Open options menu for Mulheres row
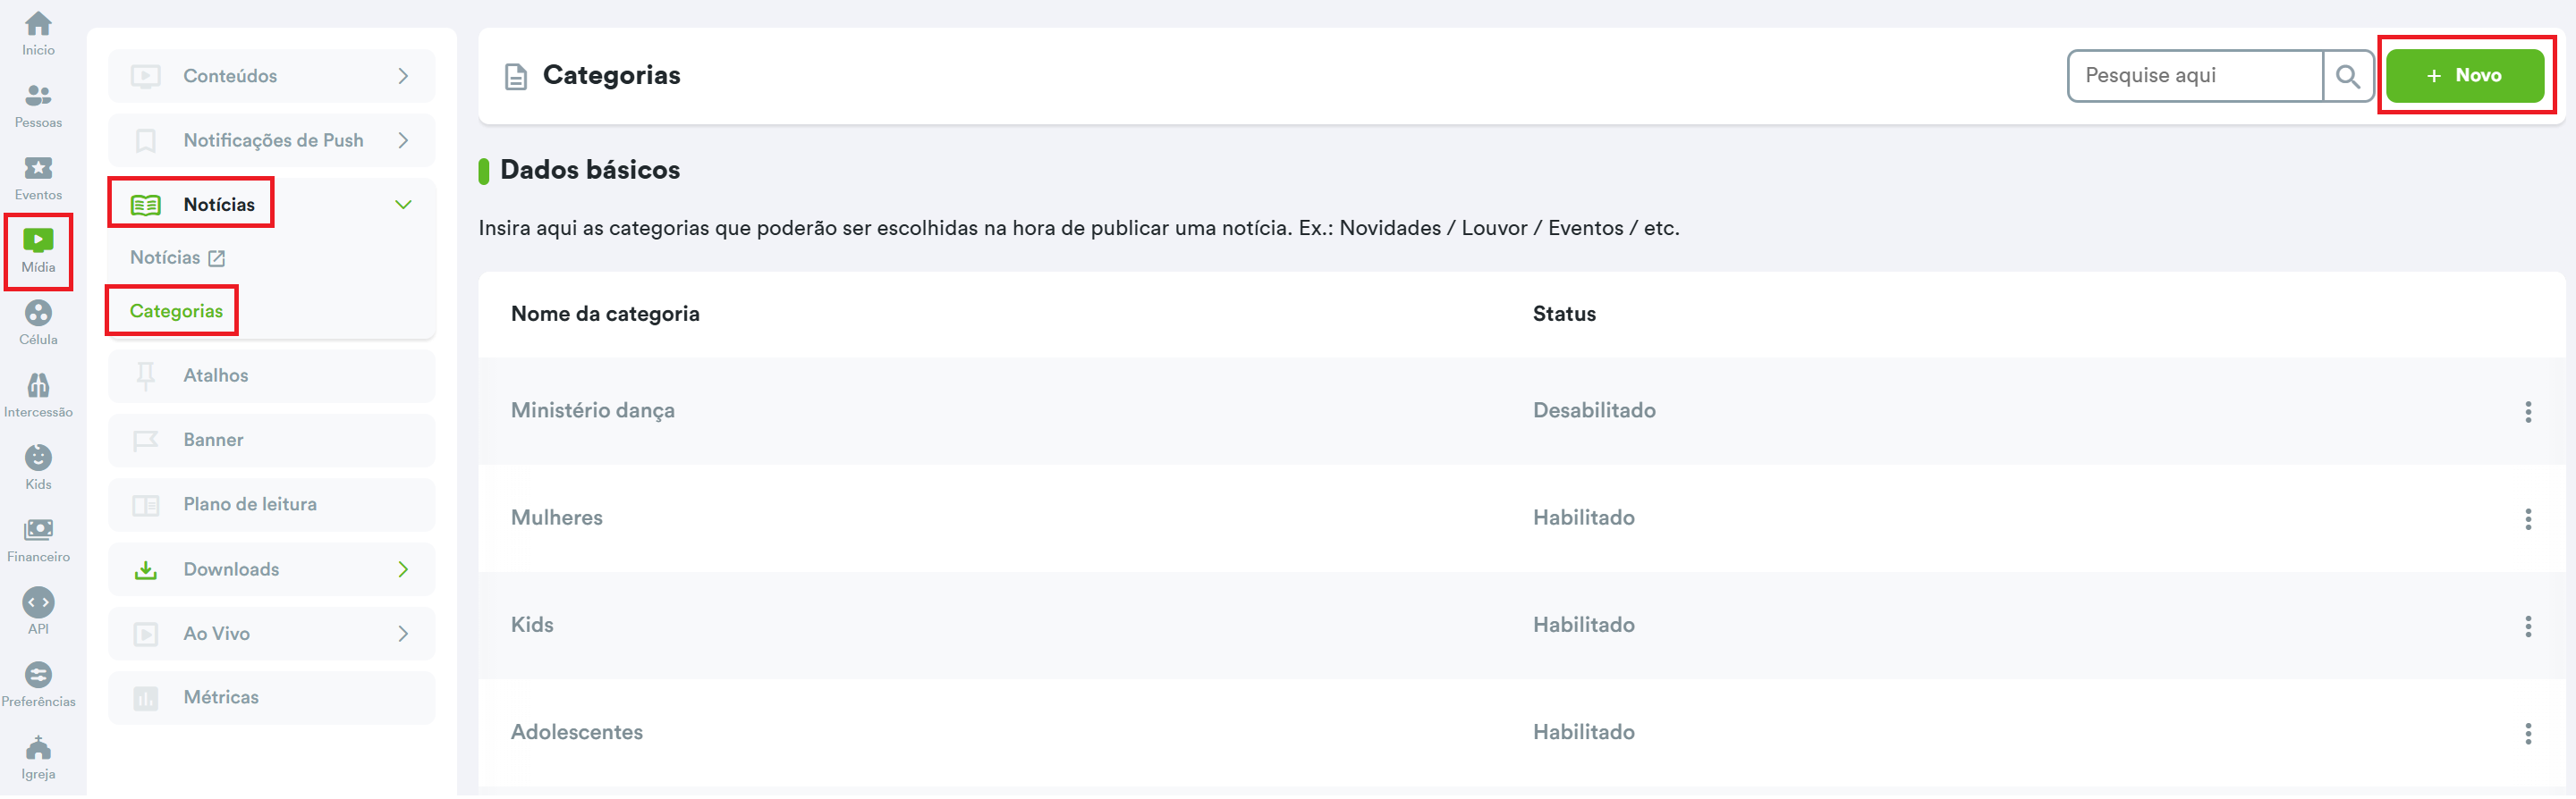Image resolution: width=2576 pixels, height=799 pixels. [2527, 518]
